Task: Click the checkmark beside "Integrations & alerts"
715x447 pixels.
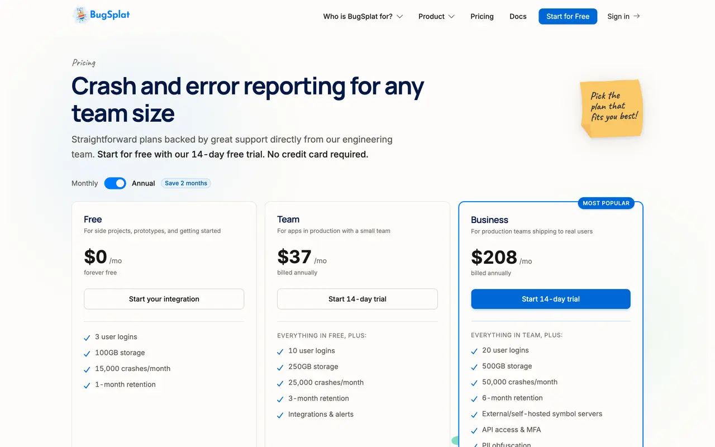Action: pyautogui.click(x=280, y=415)
